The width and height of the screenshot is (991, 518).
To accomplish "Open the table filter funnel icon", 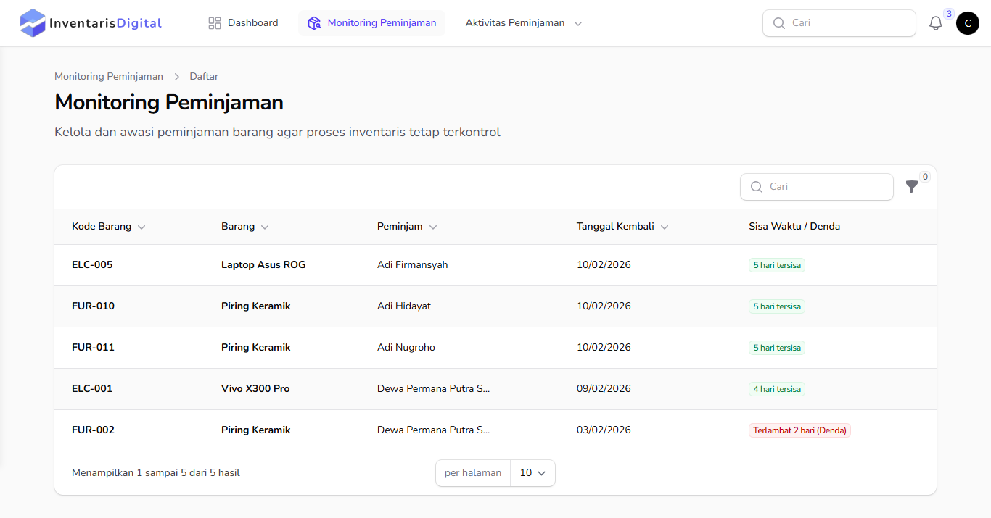I will [x=912, y=187].
